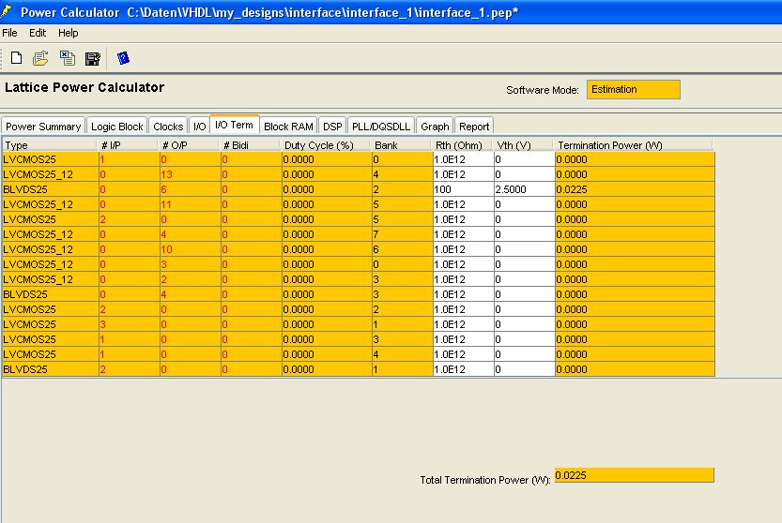Click the # Bidi column header
This screenshot has height=523, width=782.
250,145
